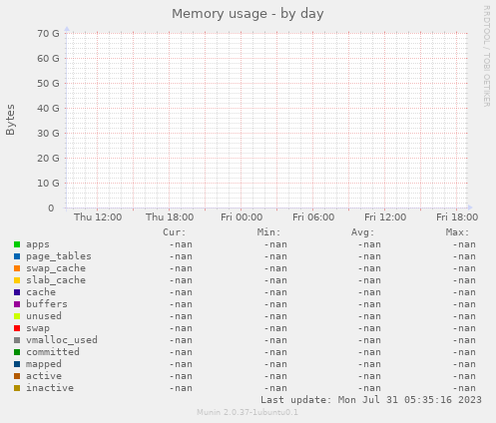Select the 'buffers' legend label
Viewport: 496px width, 423px height.
click(x=47, y=304)
